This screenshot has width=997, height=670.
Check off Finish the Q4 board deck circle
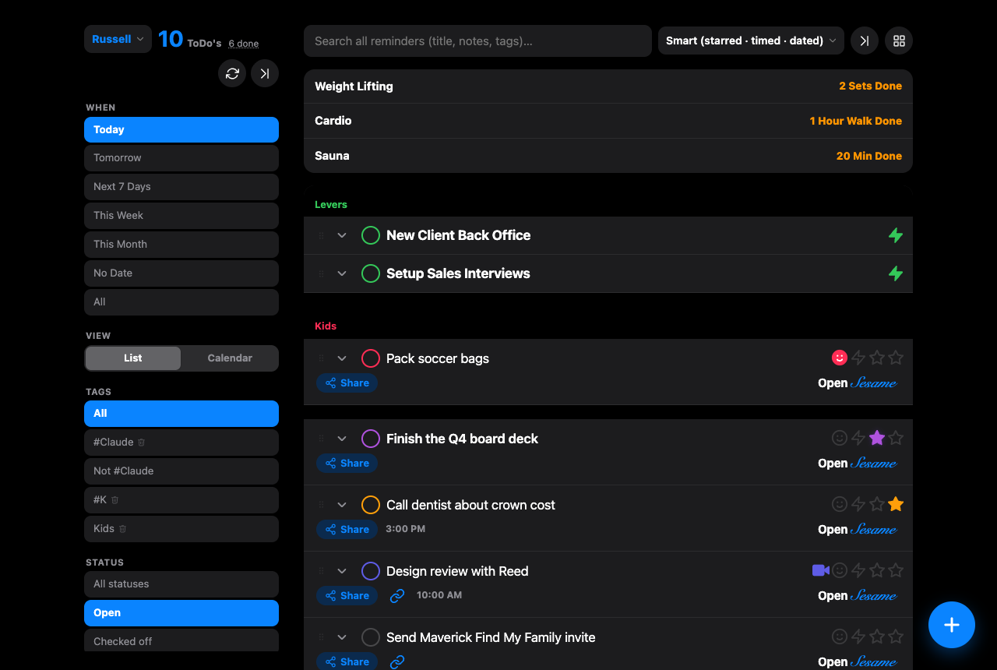(x=371, y=439)
